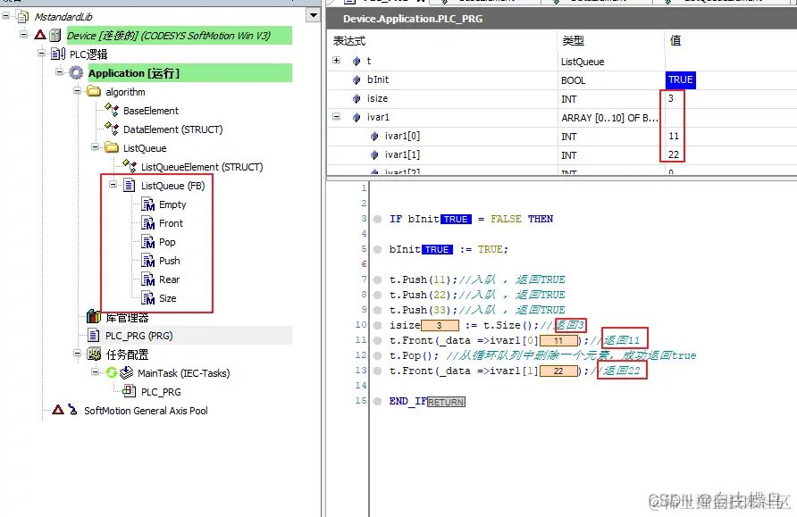This screenshot has height=517, width=797.
Task: Collapse the ivar1 array in watch table
Action: [336, 117]
